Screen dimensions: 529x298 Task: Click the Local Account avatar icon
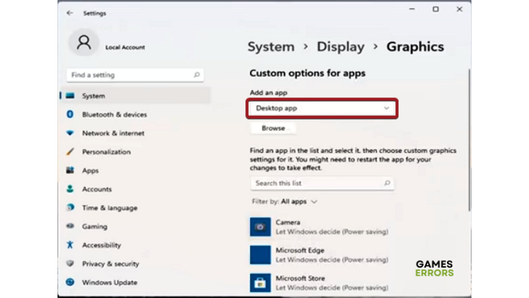tap(84, 43)
